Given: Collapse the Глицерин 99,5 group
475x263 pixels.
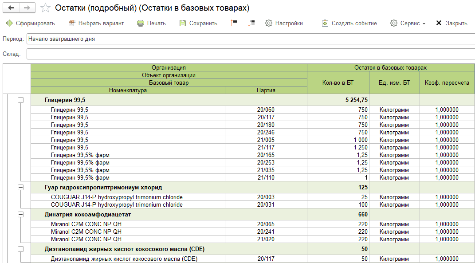Looking at the screenshot, I should point(20,100).
